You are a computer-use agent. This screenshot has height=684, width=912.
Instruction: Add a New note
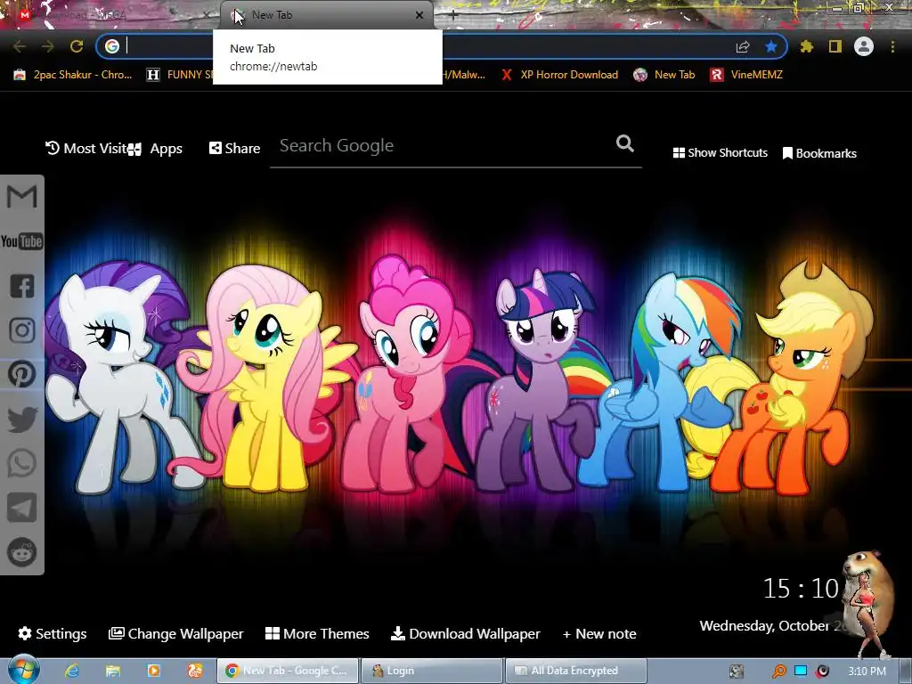click(599, 633)
